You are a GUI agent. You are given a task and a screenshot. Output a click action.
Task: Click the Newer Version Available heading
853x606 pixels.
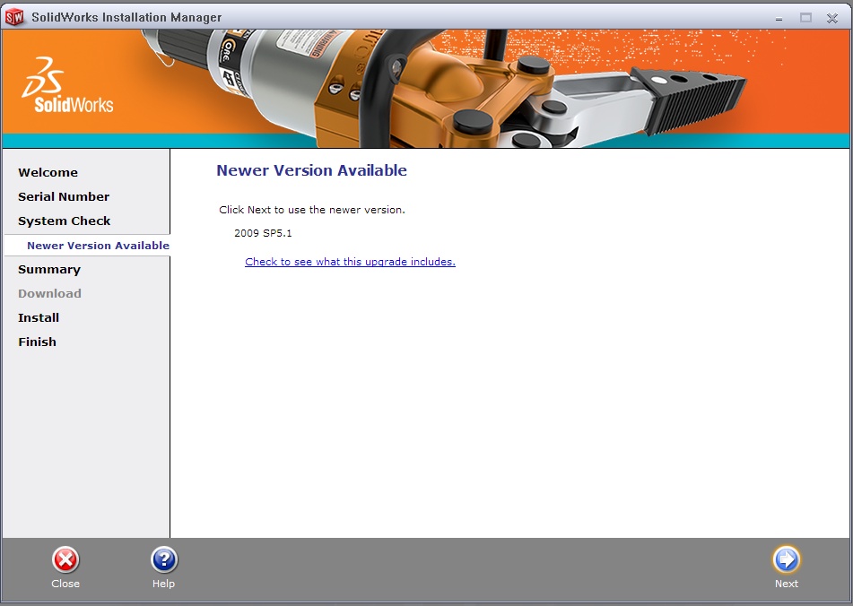click(x=312, y=170)
